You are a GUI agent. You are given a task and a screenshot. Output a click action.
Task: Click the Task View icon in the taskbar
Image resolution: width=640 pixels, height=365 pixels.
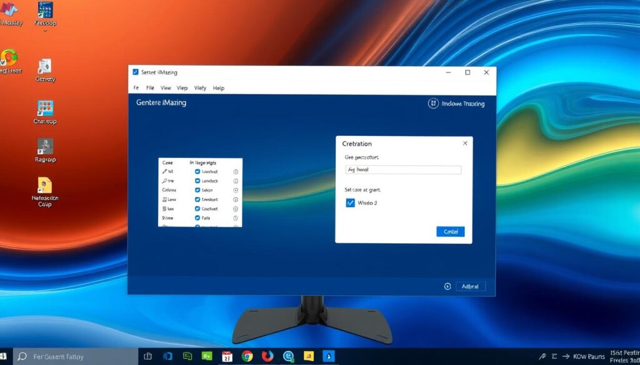[x=148, y=356]
